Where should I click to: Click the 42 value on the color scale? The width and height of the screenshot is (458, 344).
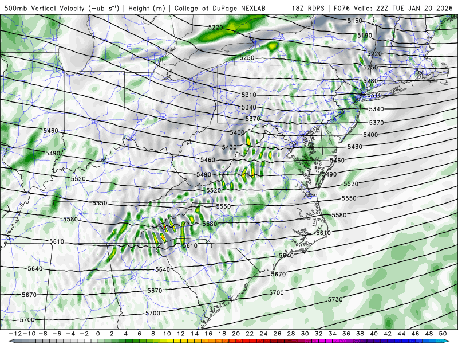pos(388,334)
